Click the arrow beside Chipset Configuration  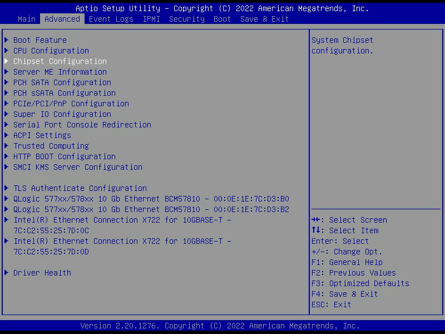pyautogui.click(x=6, y=61)
